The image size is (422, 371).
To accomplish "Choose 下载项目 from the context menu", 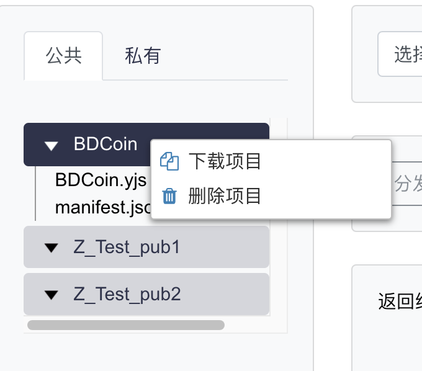I will coord(225,162).
